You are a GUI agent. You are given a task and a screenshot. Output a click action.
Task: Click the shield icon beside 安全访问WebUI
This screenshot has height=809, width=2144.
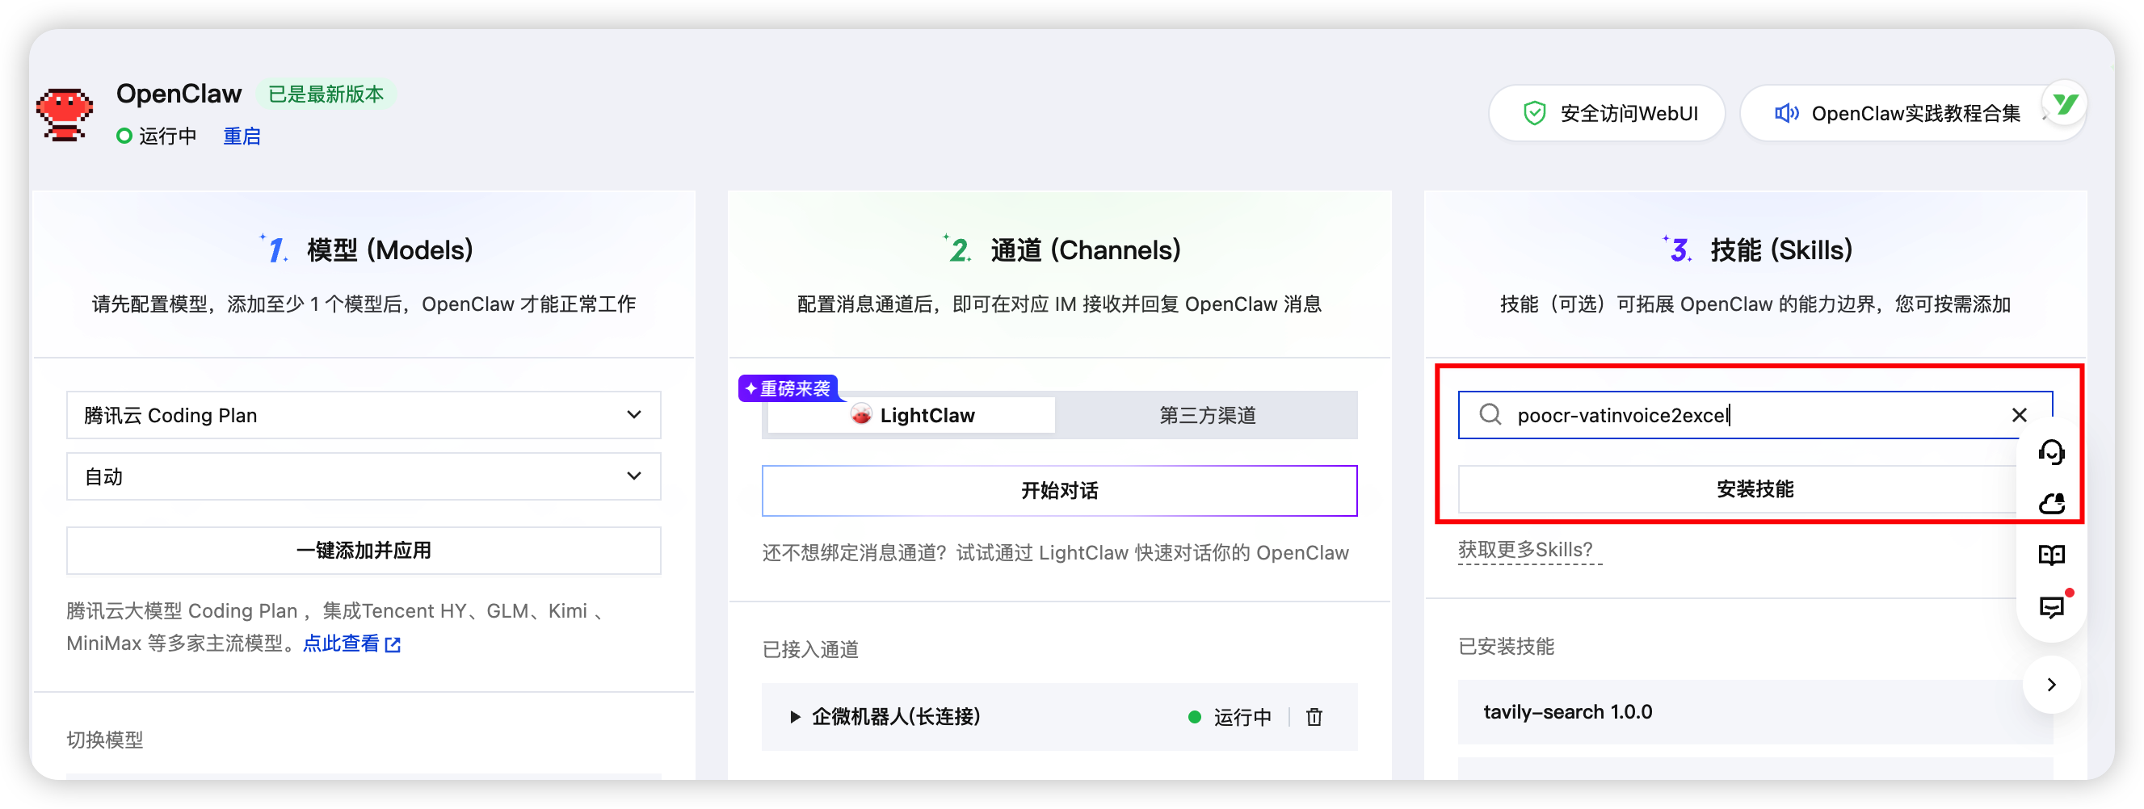[1534, 113]
